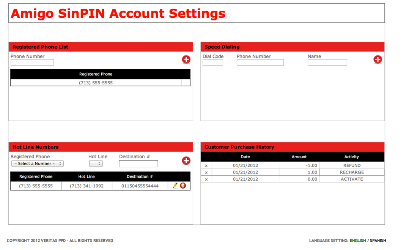Open the Select a Number dropdown

38,164
